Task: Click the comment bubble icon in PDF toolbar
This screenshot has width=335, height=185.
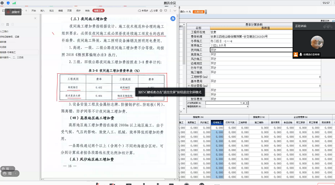Action: (166, 10)
